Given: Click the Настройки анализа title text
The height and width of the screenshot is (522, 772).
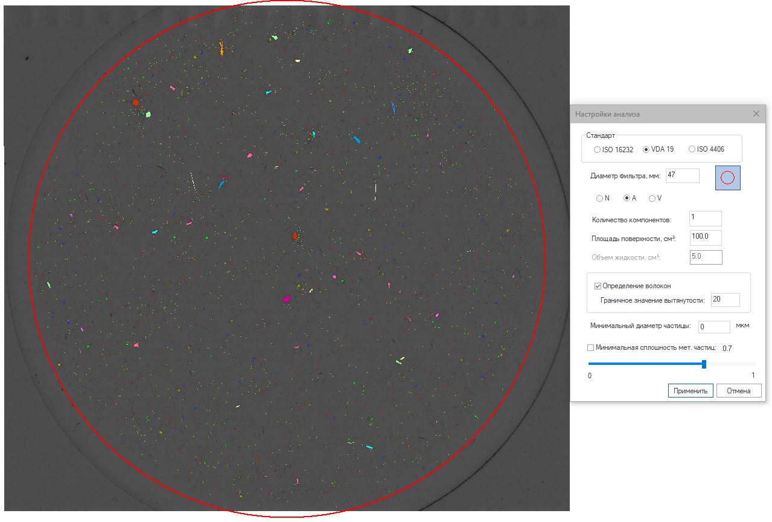Looking at the screenshot, I should [607, 114].
